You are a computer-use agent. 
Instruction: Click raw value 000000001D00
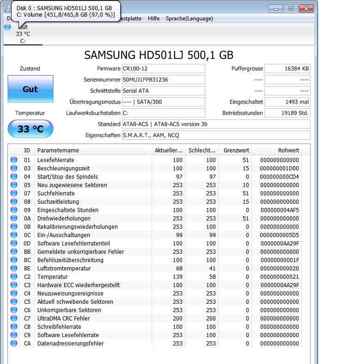(x=280, y=169)
